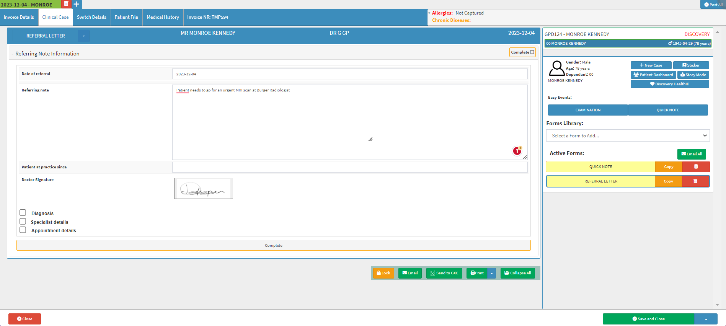Screen dimensions: 726x326
Task: Open the Patient File tab
Action: tap(126, 17)
